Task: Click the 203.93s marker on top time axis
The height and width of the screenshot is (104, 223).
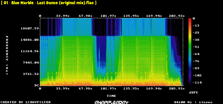Action: 177,16
